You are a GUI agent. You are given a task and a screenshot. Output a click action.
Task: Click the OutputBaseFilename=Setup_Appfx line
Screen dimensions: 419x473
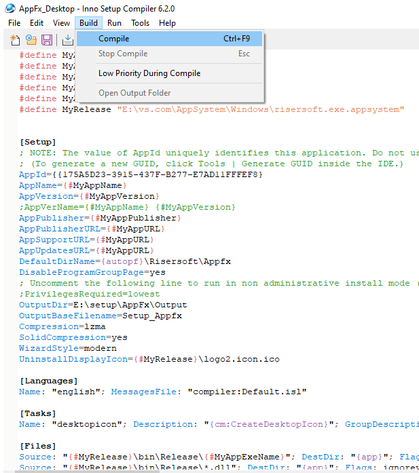click(x=101, y=316)
